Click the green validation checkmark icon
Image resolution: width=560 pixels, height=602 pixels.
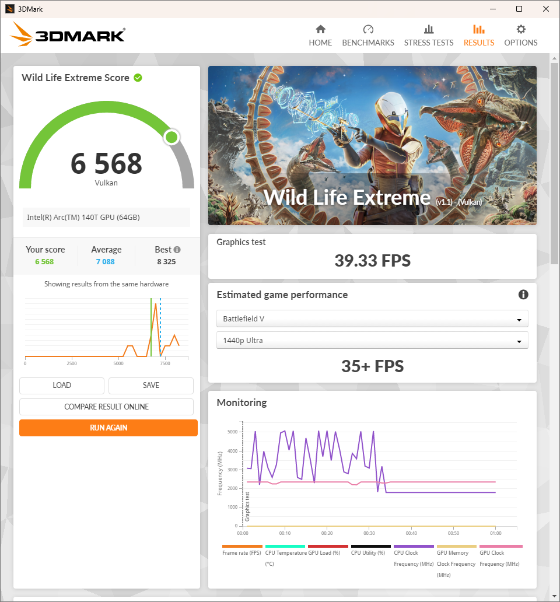(x=138, y=78)
